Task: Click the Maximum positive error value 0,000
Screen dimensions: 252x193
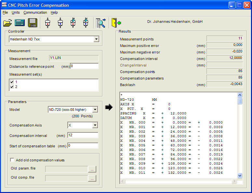Action: [225, 45]
